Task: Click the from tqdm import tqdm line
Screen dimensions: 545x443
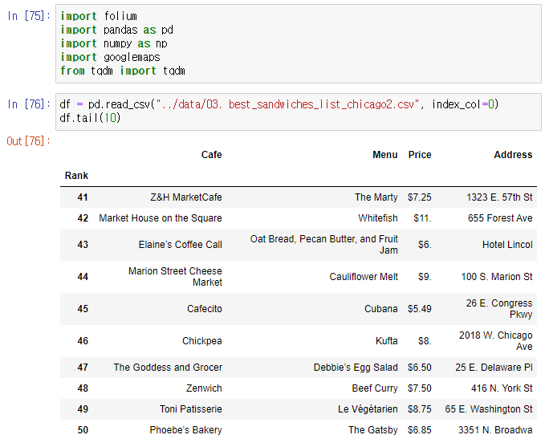Action: tap(123, 71)
